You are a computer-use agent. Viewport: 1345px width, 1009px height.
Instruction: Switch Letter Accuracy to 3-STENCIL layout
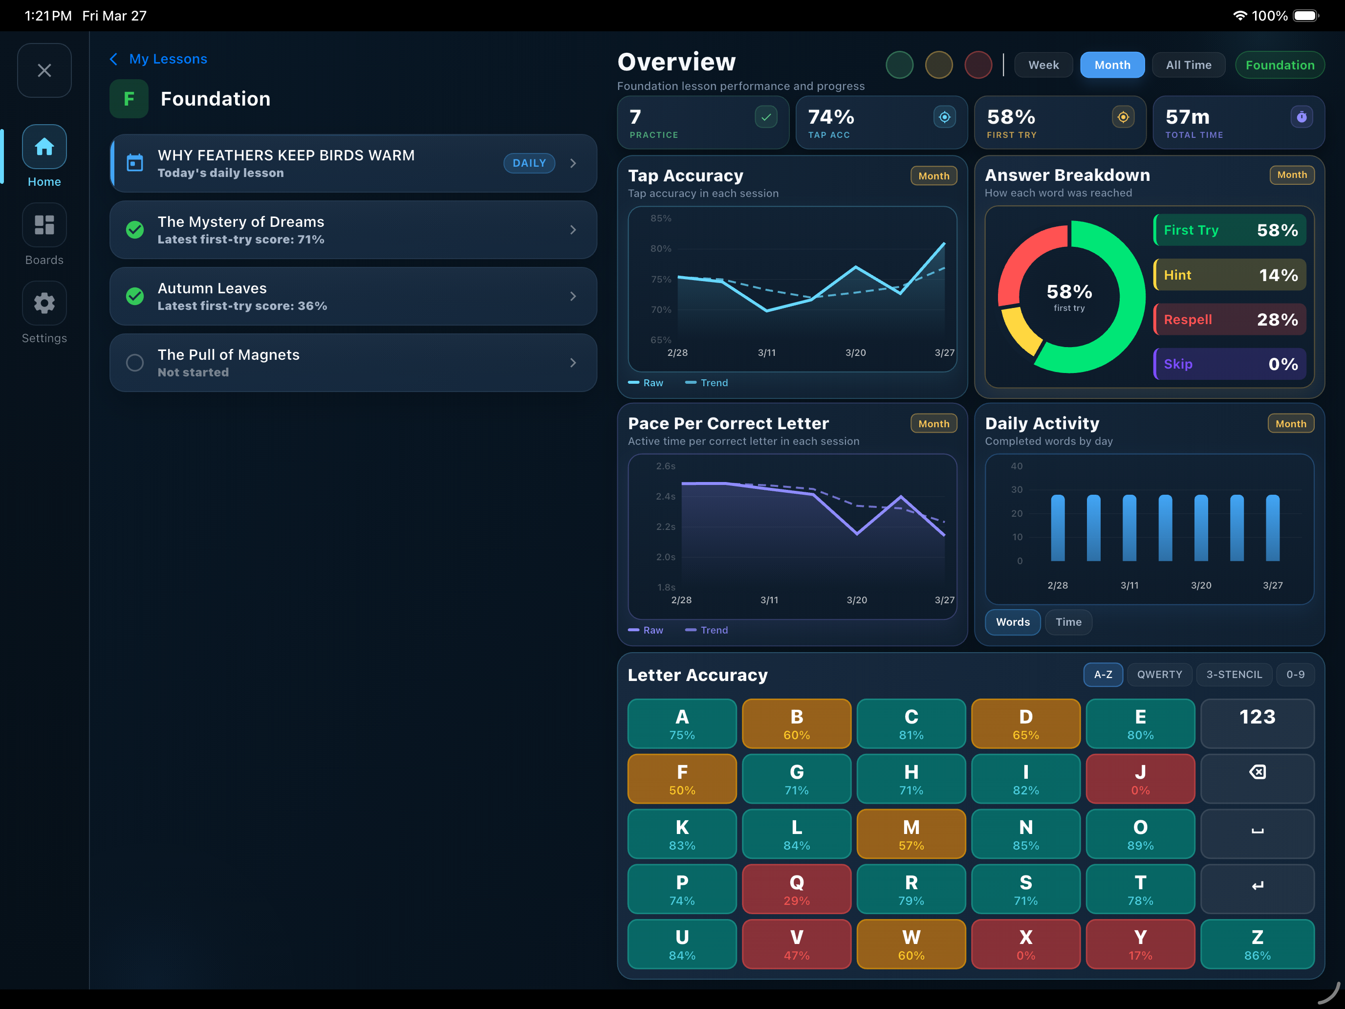1234,675
